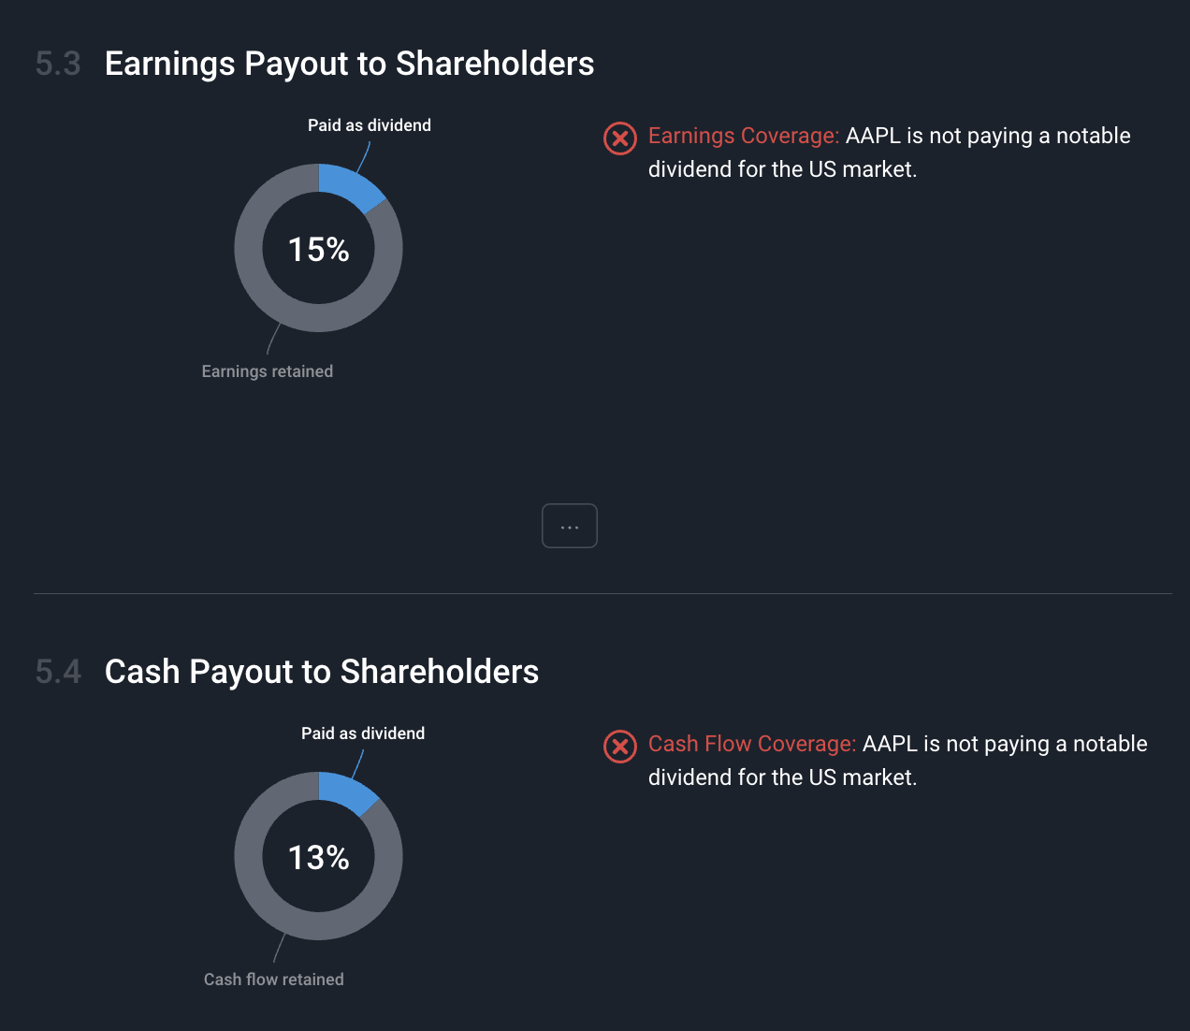This screenshot has width=1190, height=1031.
Task: Open the Earnings Payout to Shareholders heading
Action: point(350,64)
